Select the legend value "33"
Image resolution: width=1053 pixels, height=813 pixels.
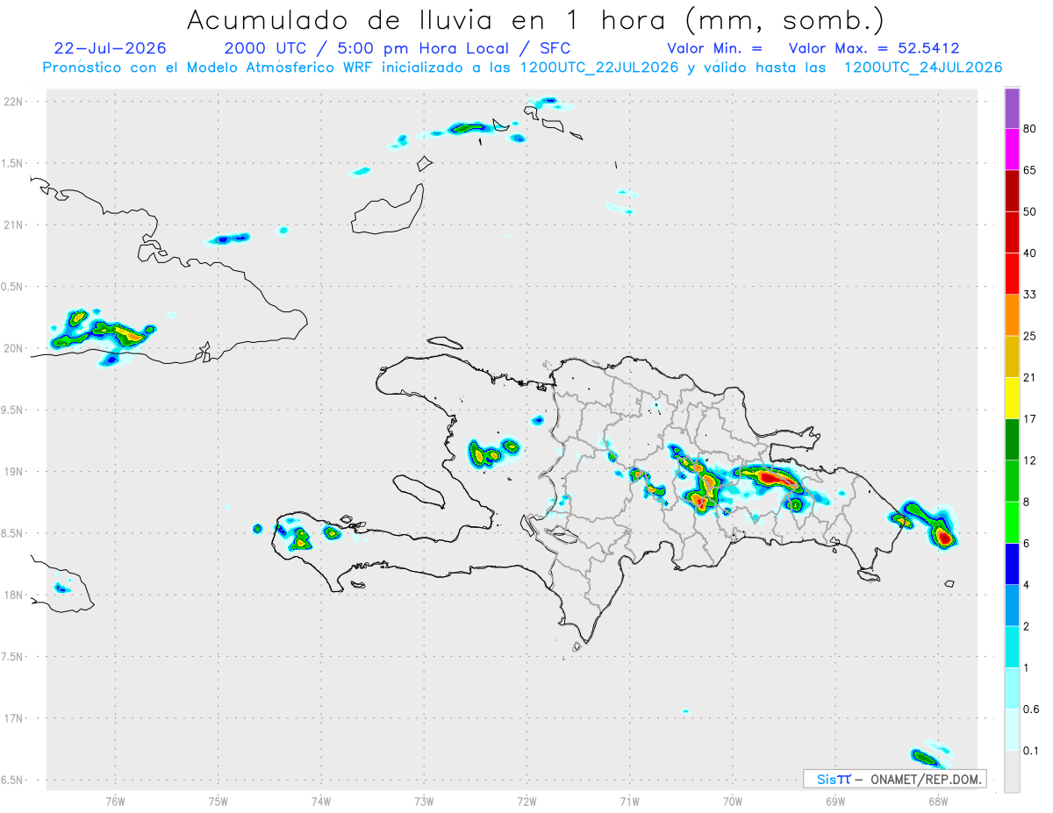point(1030,295)
